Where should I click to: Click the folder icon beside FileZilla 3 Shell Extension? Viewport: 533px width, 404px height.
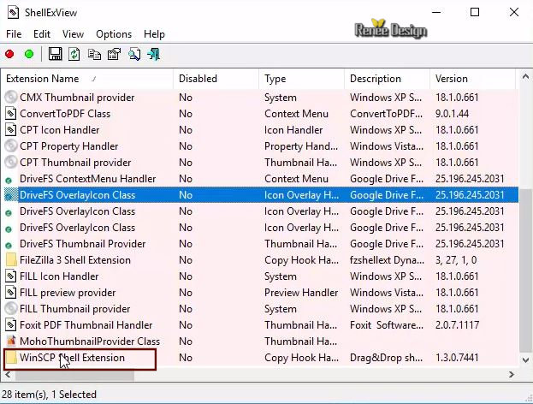click(11, 259)
